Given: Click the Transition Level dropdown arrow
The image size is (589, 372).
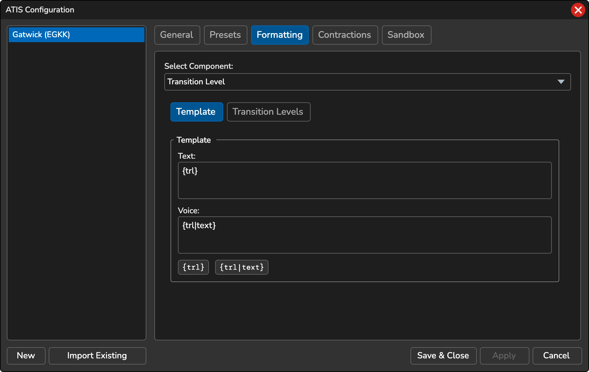Looking at the screenshot, I should [x=561, y=82].
